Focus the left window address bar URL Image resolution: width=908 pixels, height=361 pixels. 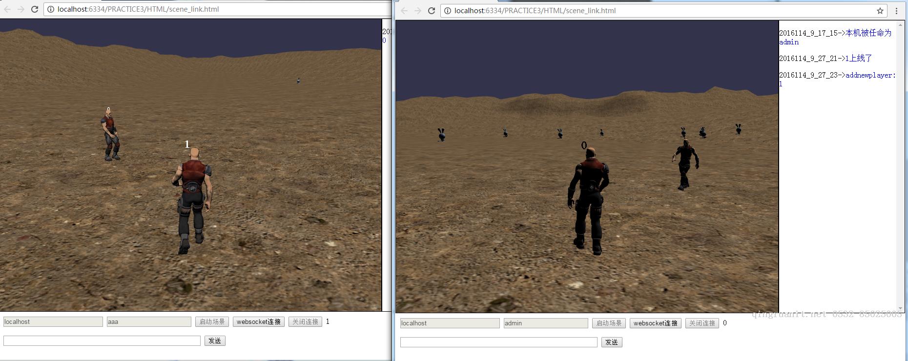pos(138,9)
